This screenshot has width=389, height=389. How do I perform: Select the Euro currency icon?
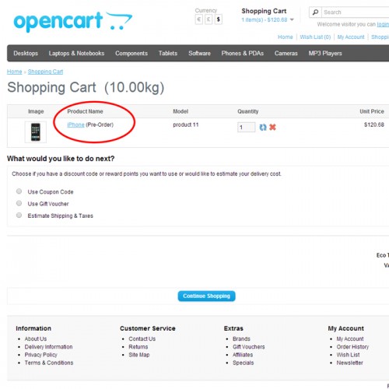tap(199, 19)
